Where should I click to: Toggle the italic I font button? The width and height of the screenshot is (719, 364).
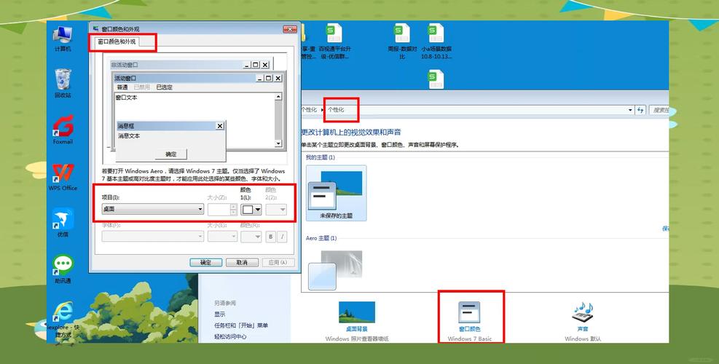[x=282, y=237]
